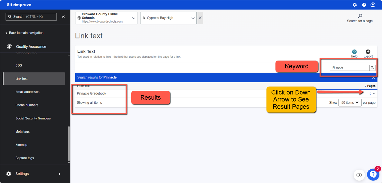Click the Export arrow icon

(x=368, y=52)
